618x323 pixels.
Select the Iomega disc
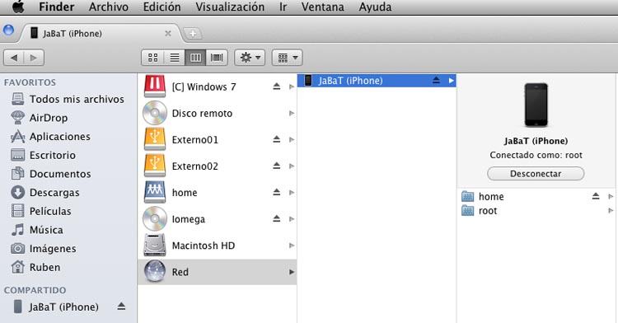coord(218,218)
